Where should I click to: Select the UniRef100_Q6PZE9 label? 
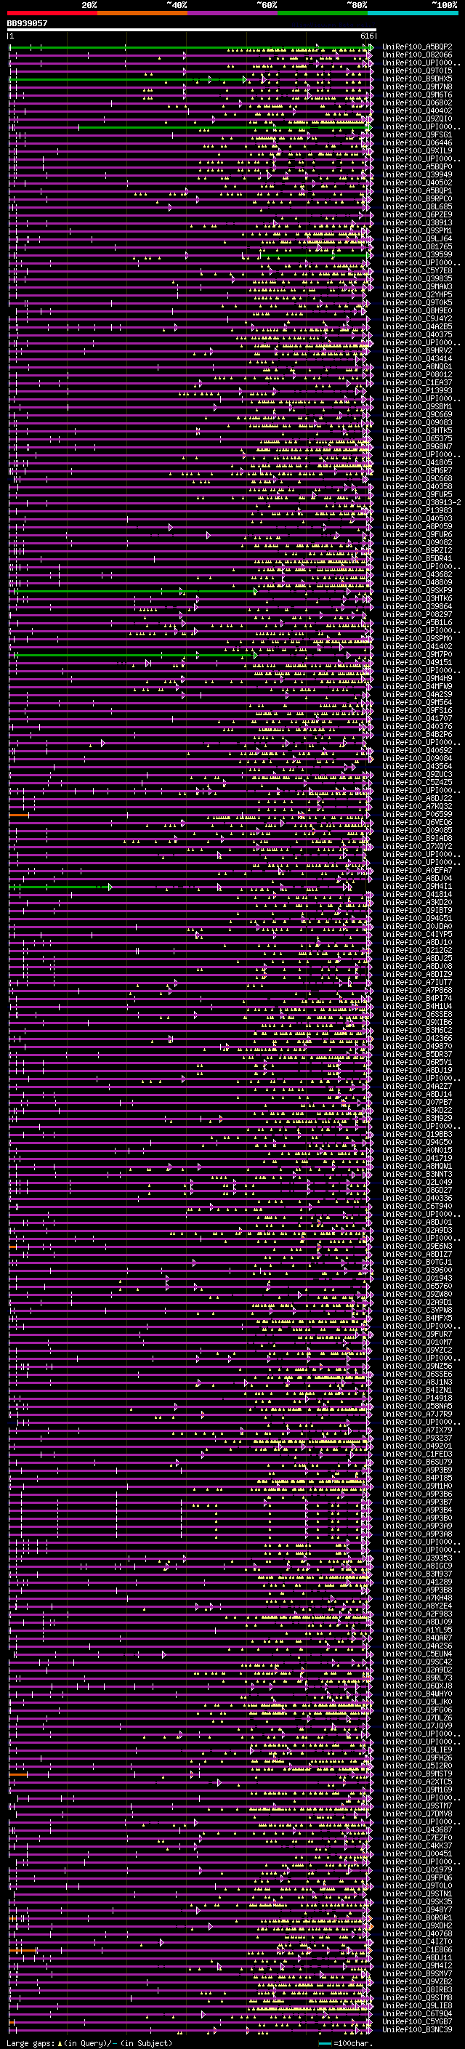click(x=417, y=214)
